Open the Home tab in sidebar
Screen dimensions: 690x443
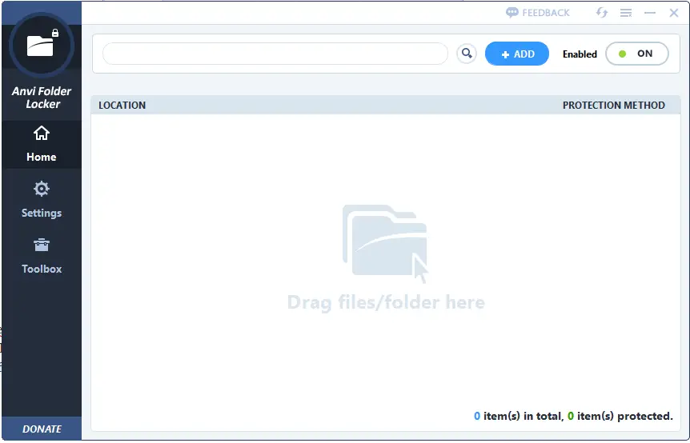coord(42,144)
